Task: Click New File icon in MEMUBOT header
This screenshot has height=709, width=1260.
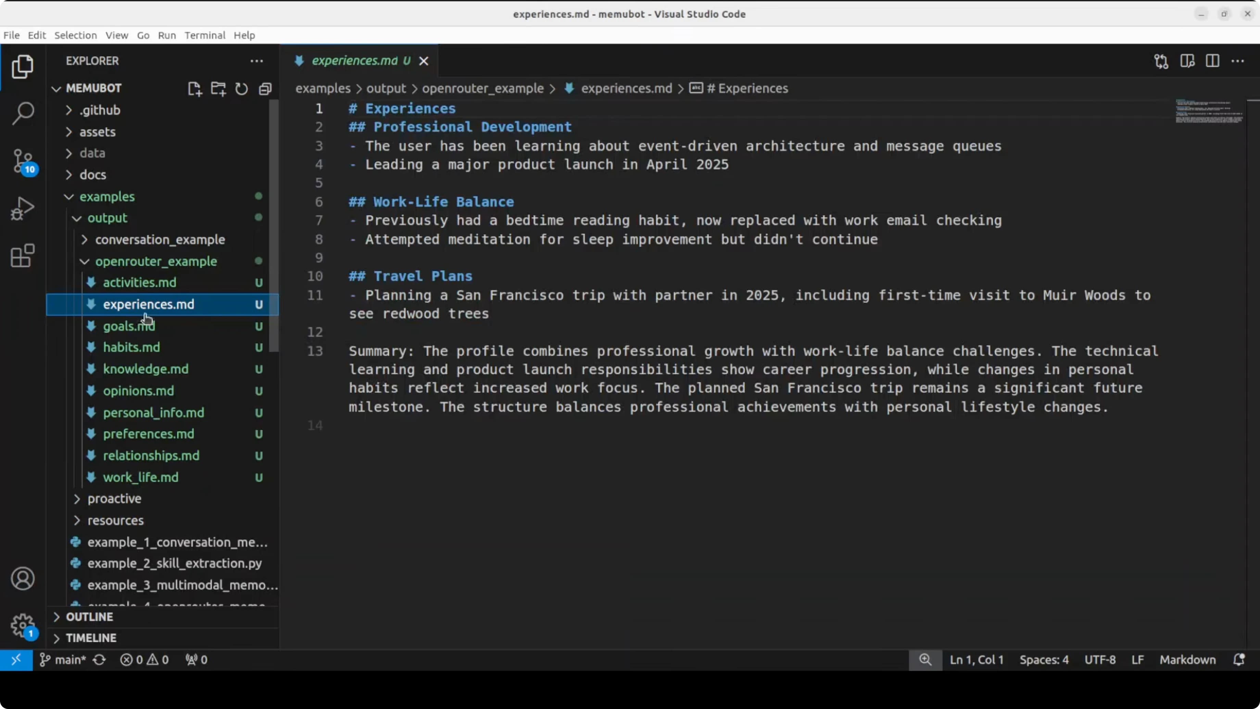Action: click(195, 89)
